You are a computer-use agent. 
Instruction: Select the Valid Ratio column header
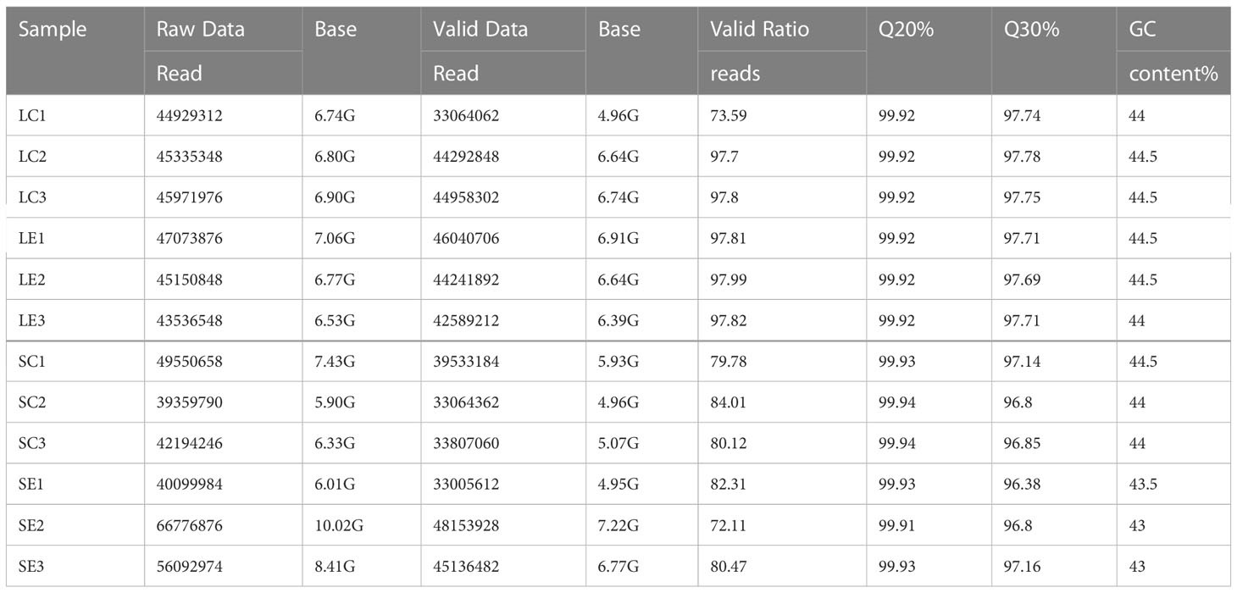point(759,30)
